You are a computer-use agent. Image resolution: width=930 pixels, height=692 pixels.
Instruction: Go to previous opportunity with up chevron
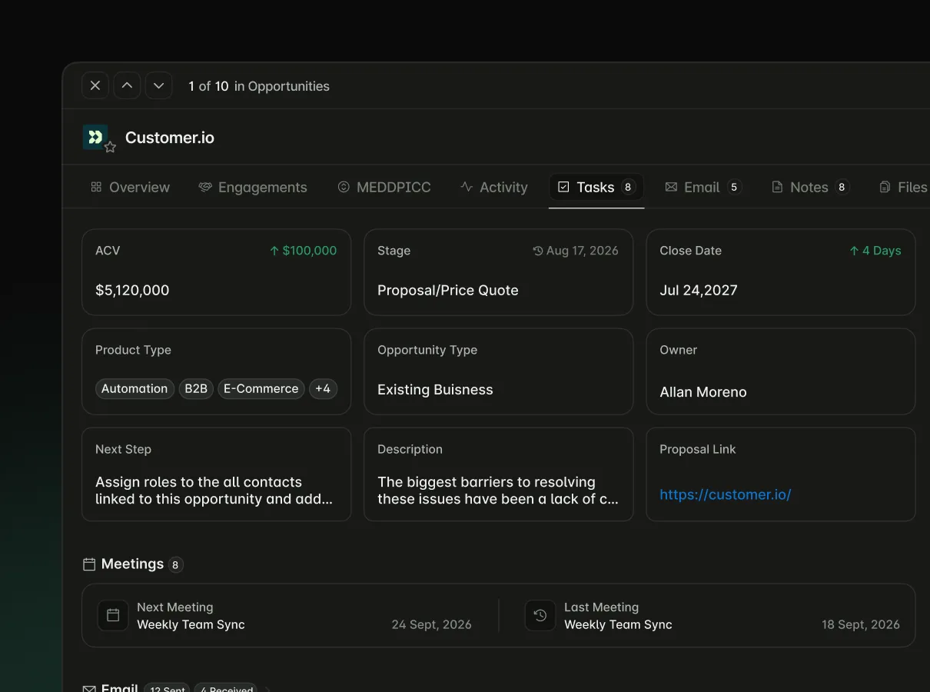pyautogui.click(x=127, y=85)
